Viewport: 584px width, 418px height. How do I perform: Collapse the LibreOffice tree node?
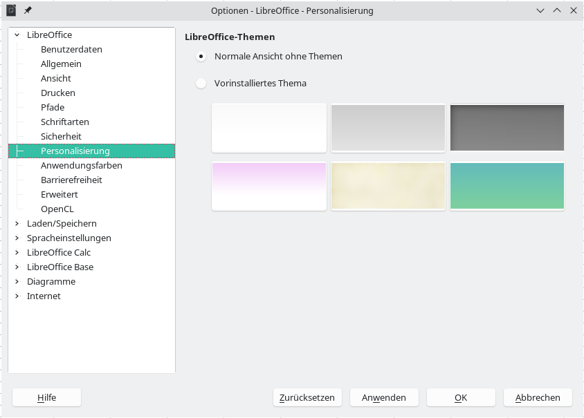point(17,35)
